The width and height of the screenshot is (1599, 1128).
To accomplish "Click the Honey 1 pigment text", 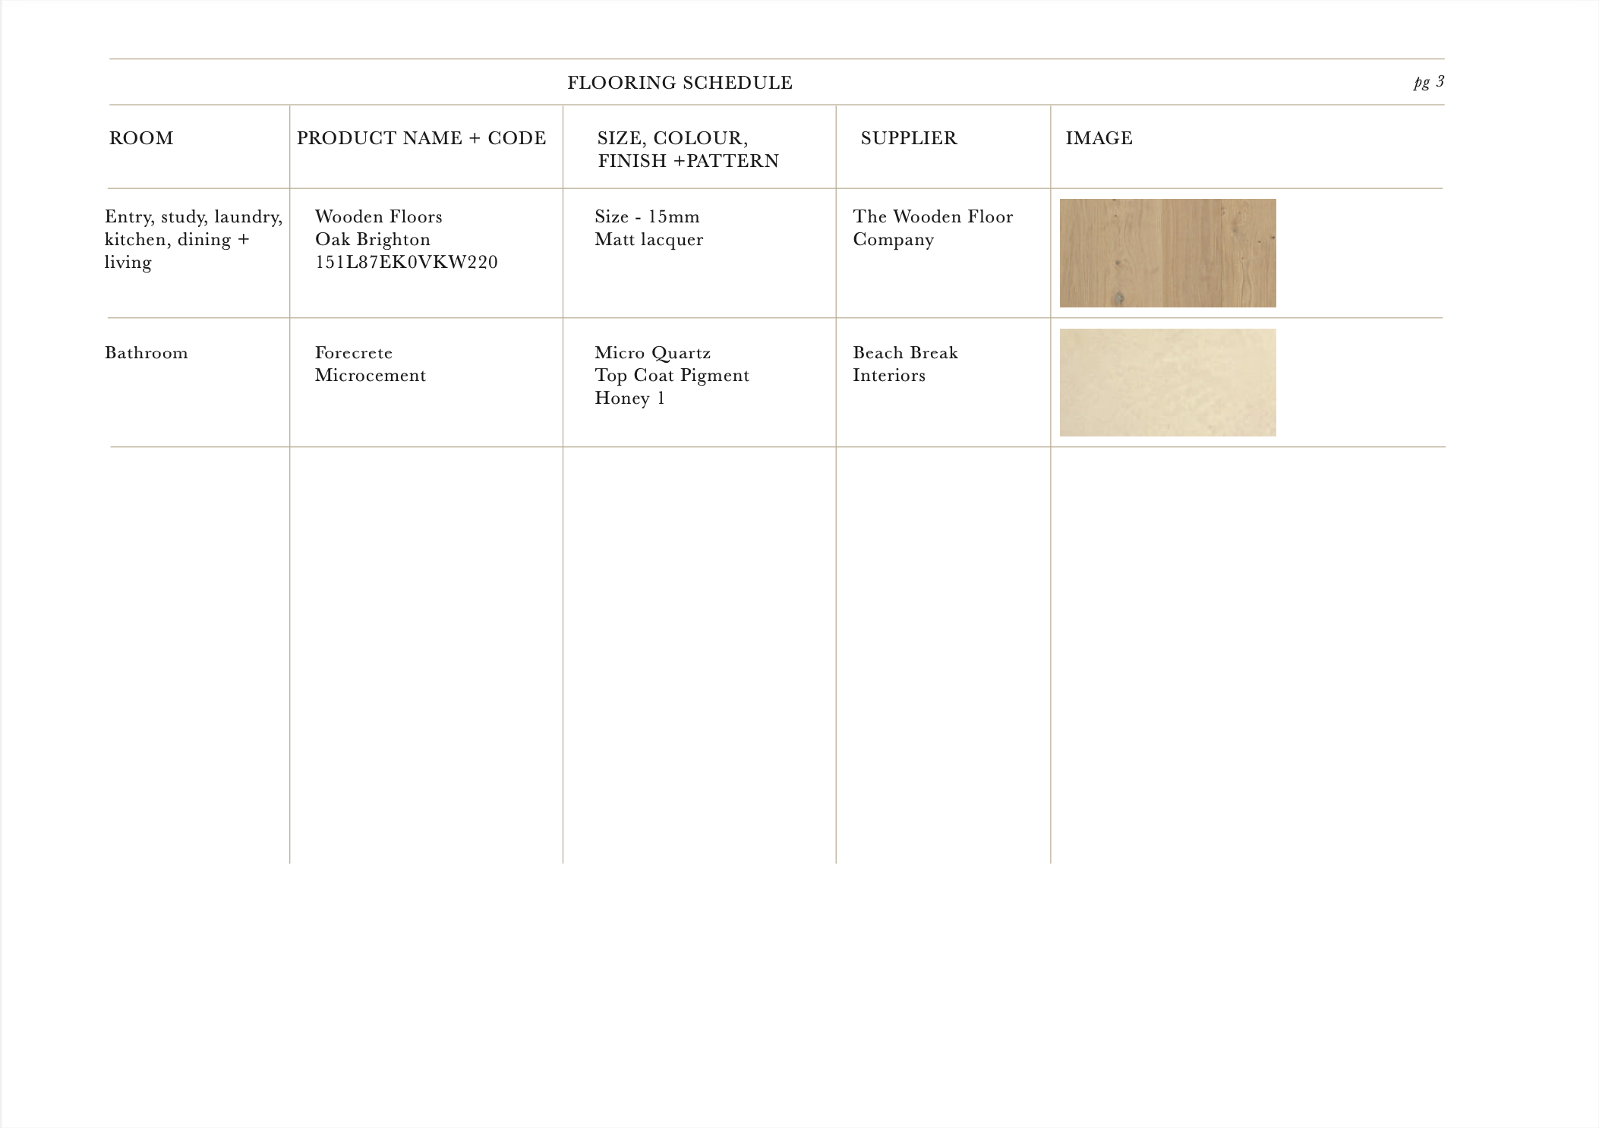I will coord(629,399).
